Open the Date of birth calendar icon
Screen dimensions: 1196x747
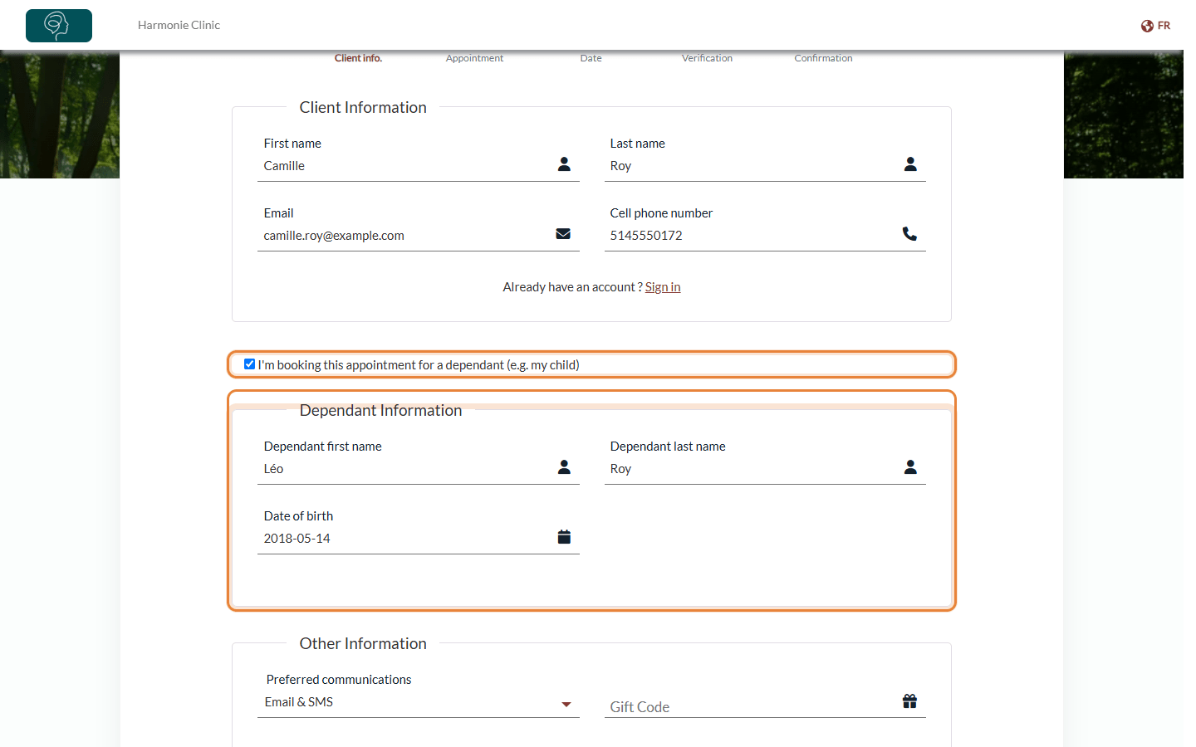[564, 537]
